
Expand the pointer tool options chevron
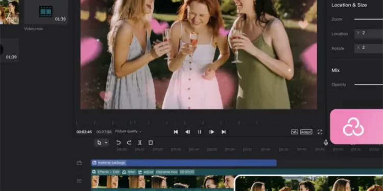point(106,143)
